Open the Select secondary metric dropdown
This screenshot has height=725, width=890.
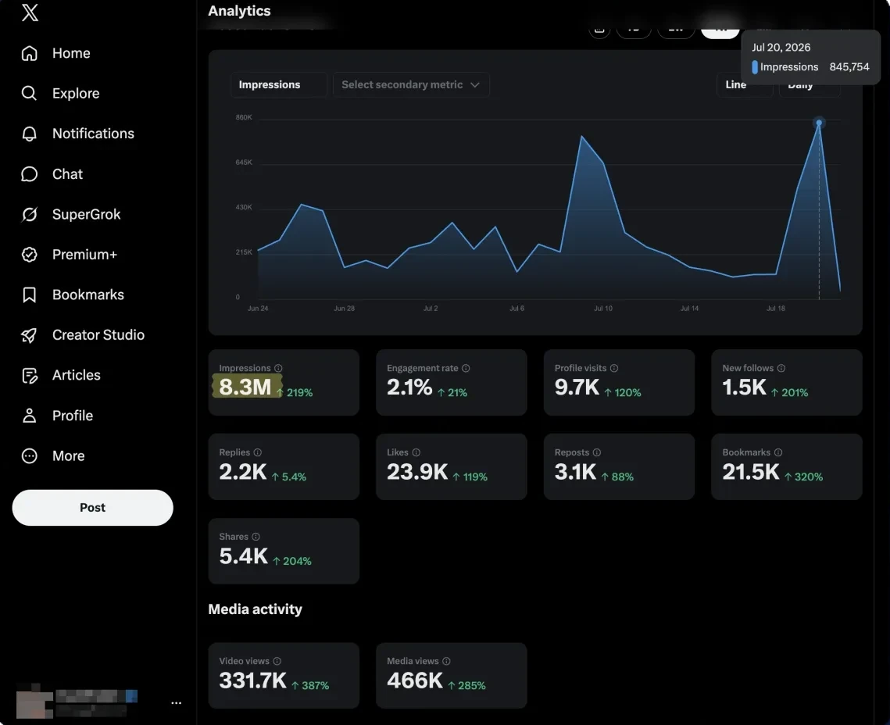pyautogui.click(x=411, y=84)
